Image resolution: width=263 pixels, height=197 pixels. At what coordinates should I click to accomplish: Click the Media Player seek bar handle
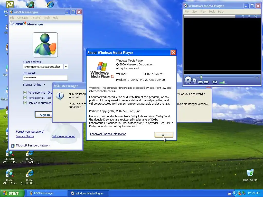(x=201, y=77)
